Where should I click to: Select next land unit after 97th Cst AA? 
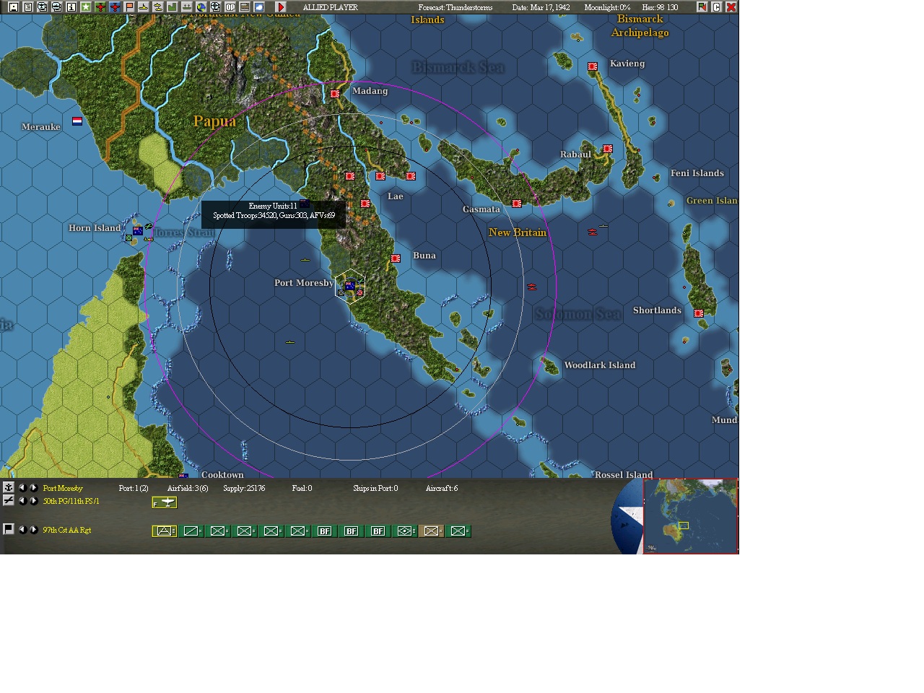coord(33,530)
